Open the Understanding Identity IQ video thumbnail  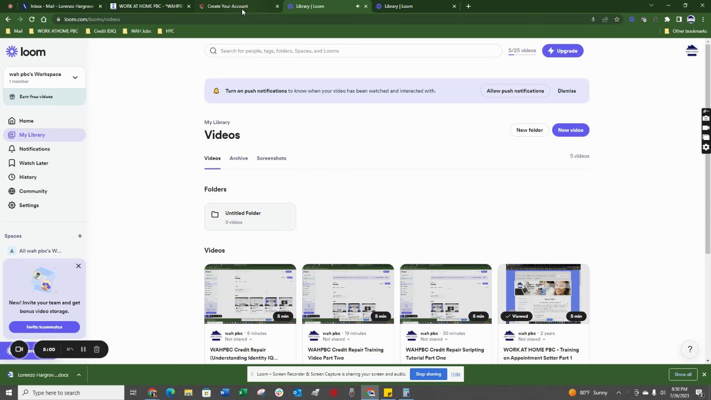coord(250,294)
